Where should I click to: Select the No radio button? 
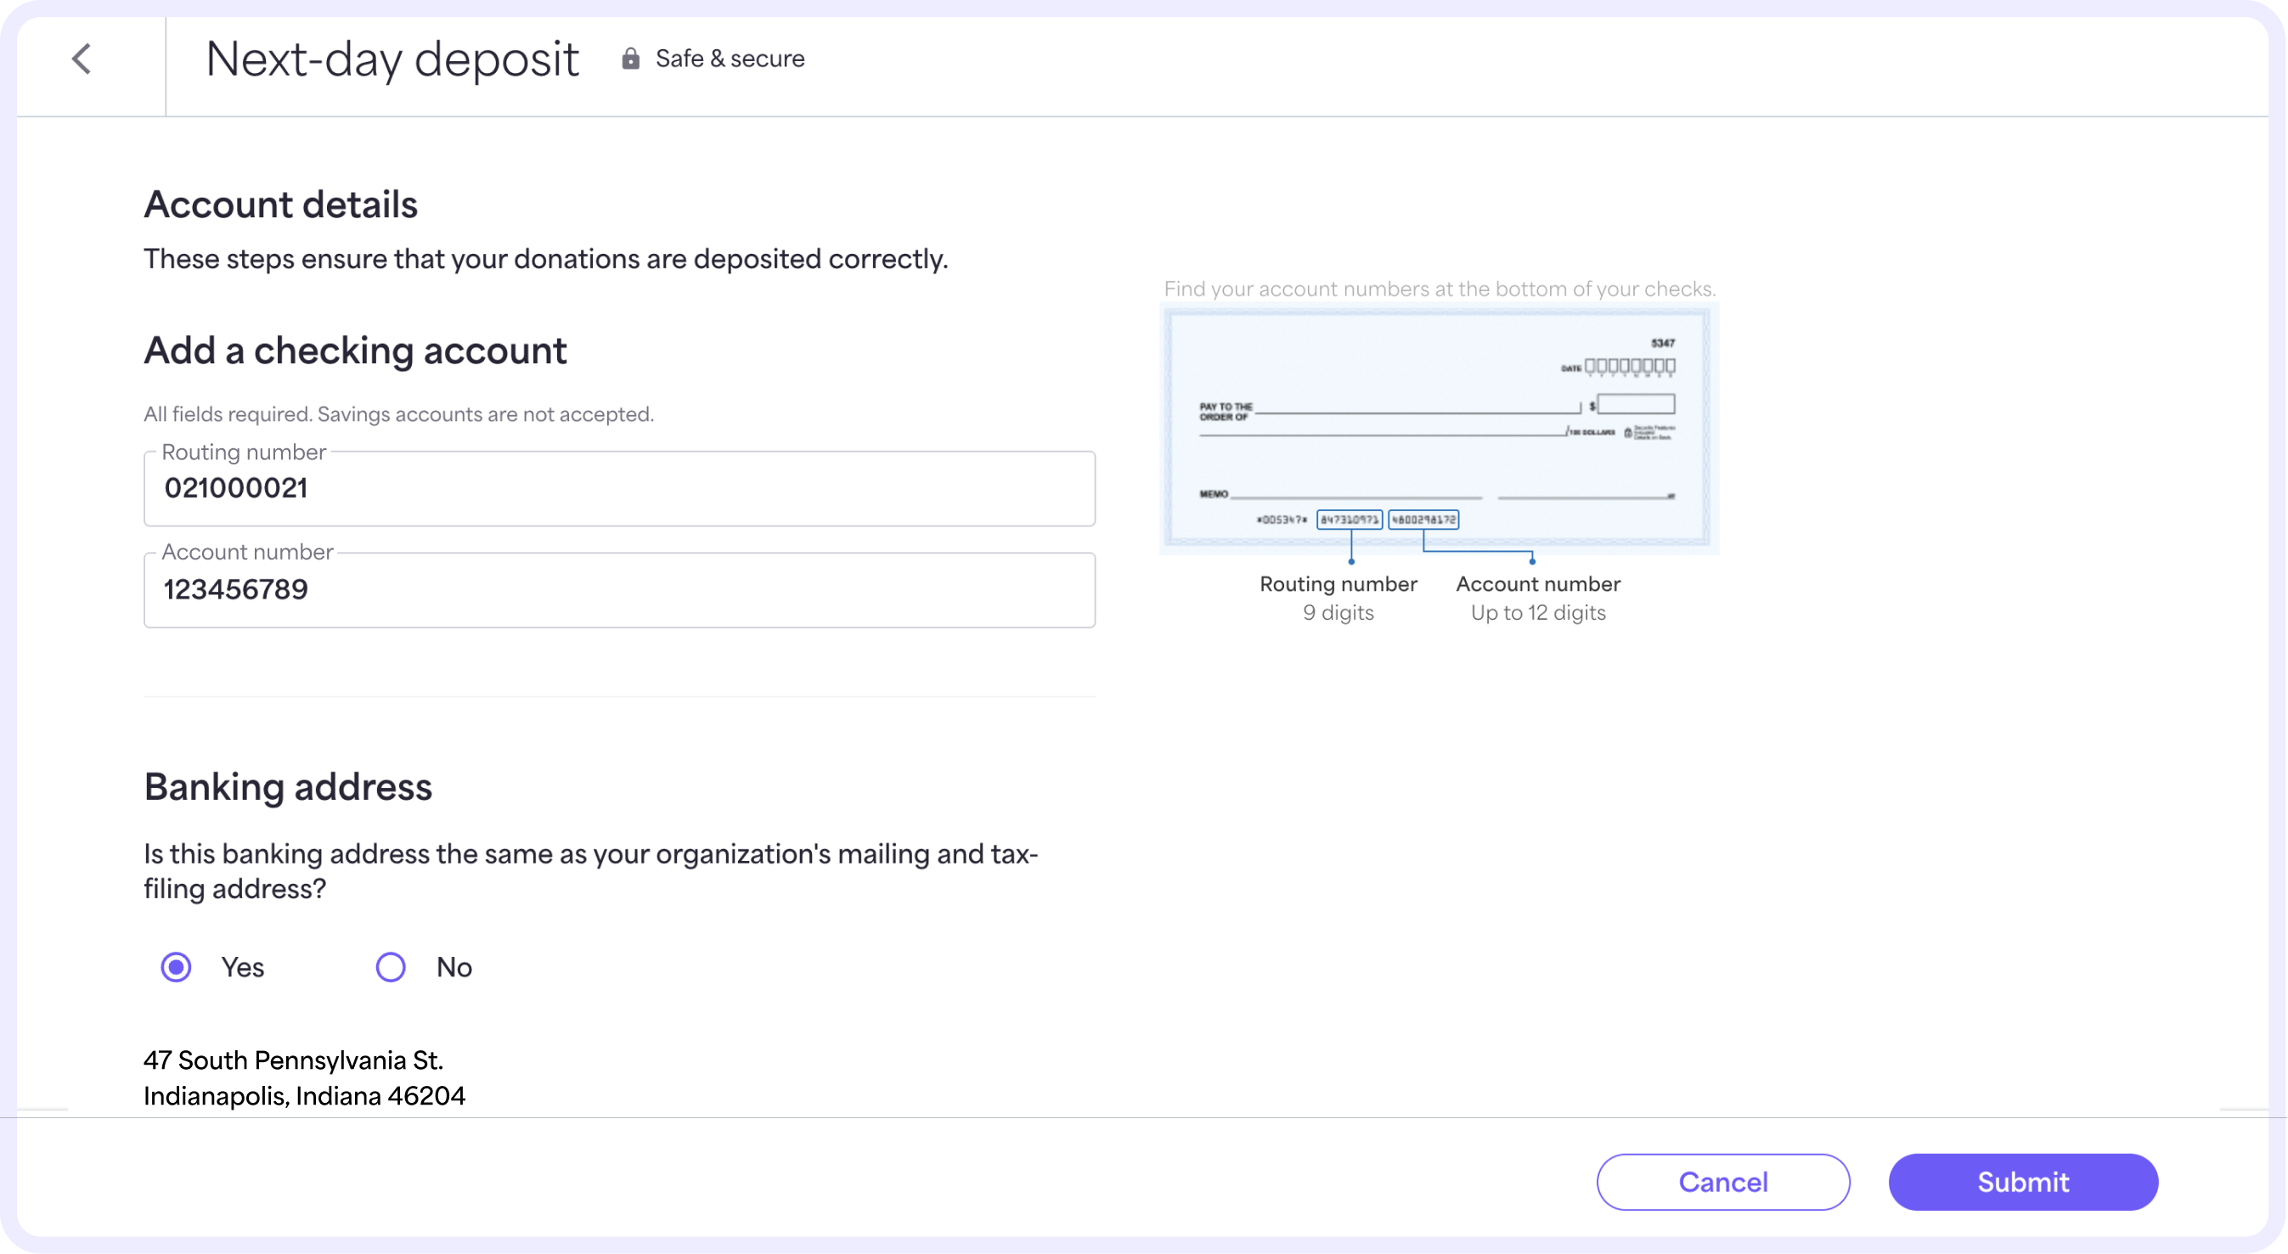390,967
